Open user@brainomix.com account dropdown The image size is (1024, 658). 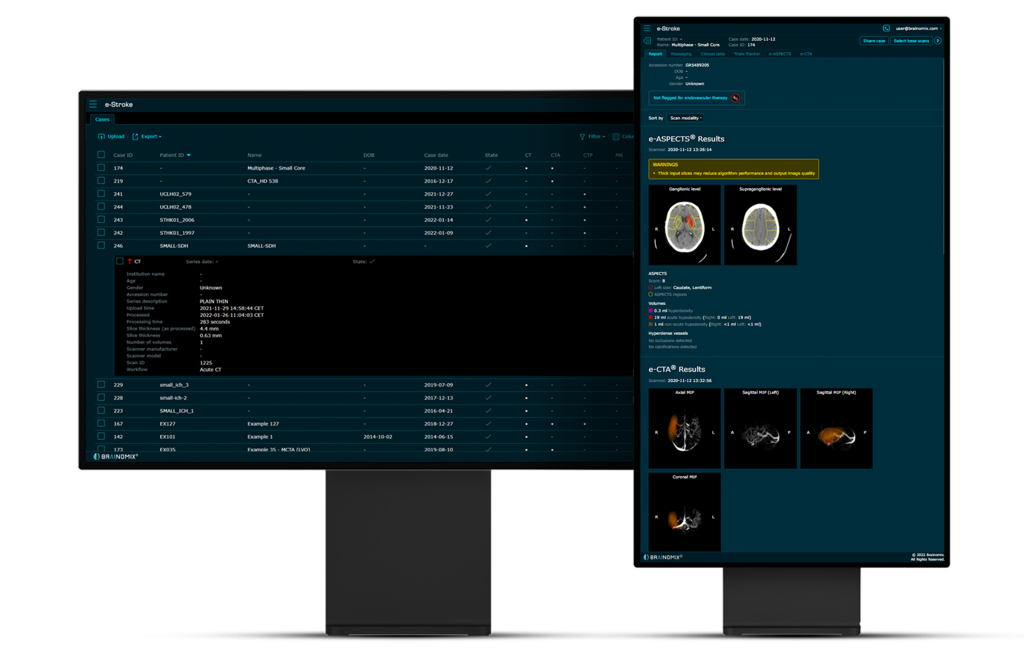click(x=919, y=29)
